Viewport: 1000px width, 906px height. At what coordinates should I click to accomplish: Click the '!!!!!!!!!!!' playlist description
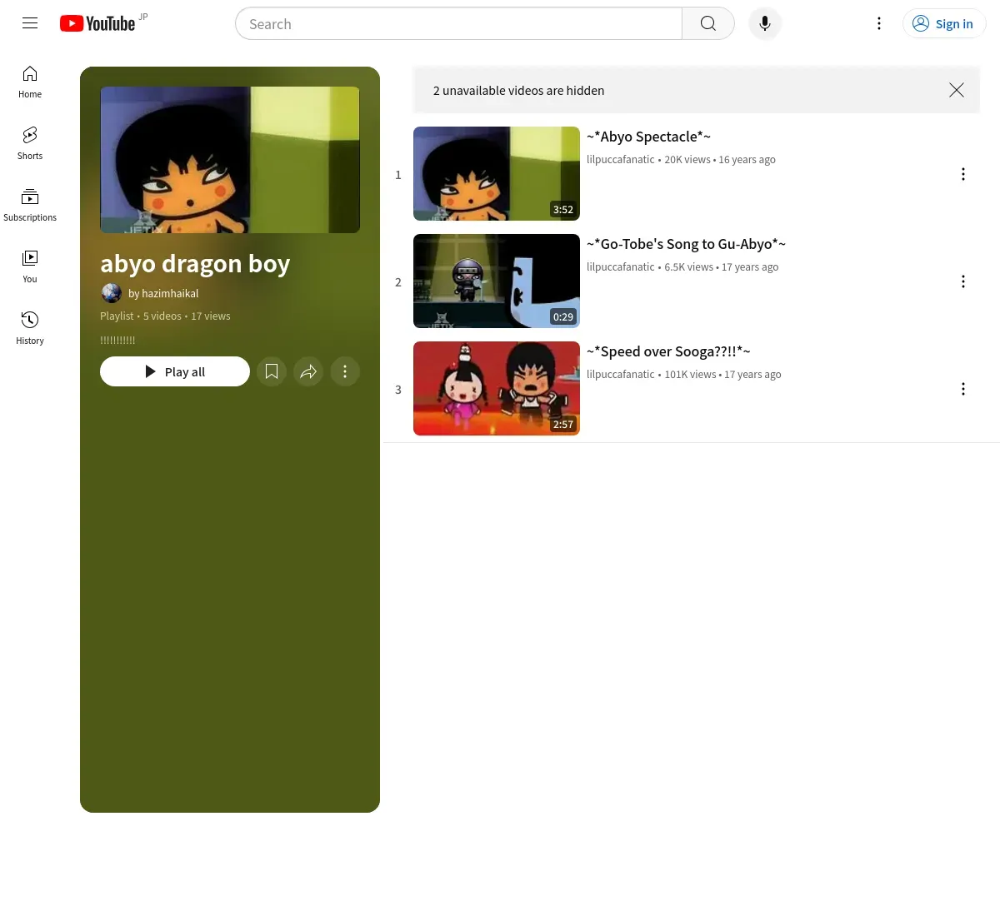click(x=117, y=340)
